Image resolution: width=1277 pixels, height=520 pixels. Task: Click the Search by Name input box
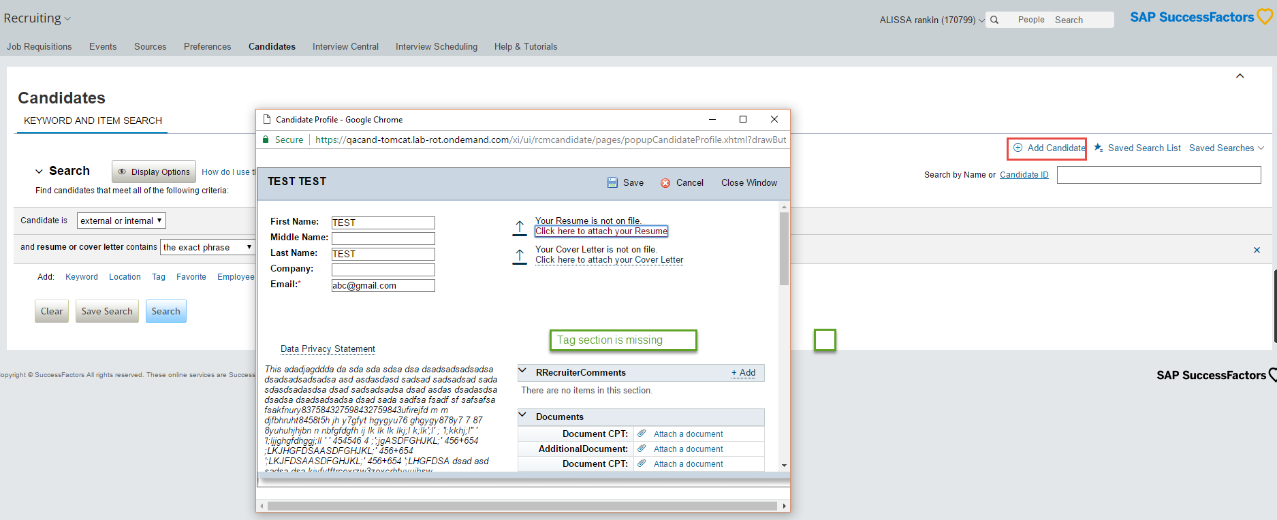[x=1158, y=175]
